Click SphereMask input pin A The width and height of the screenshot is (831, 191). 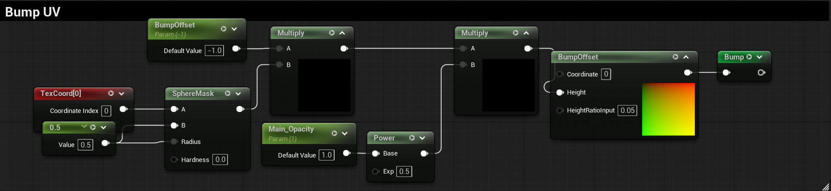click(x=174, y=109)
